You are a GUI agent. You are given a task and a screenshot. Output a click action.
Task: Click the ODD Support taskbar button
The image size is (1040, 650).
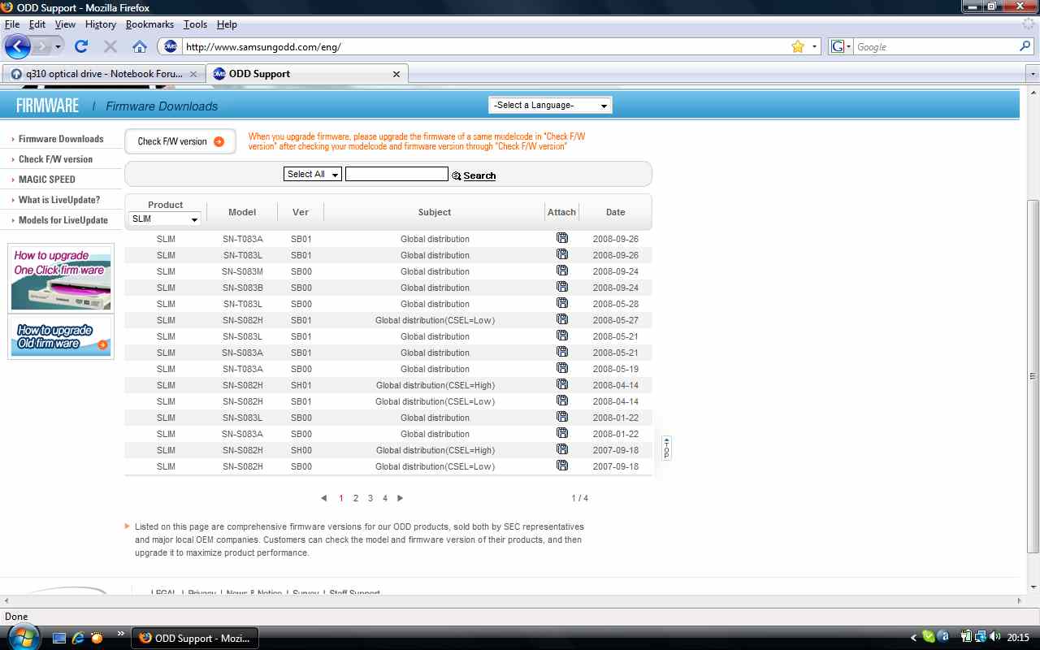[x=195, y=638]
